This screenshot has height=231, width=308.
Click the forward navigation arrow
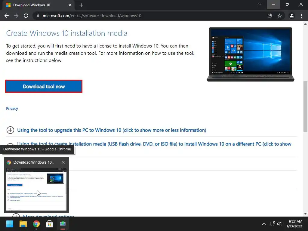(x=16, y=16)
